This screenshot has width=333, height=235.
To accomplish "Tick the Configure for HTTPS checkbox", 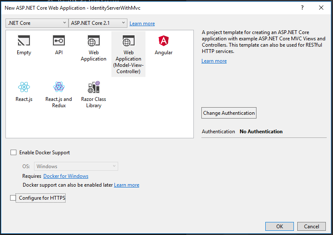I will pos(13,198).
